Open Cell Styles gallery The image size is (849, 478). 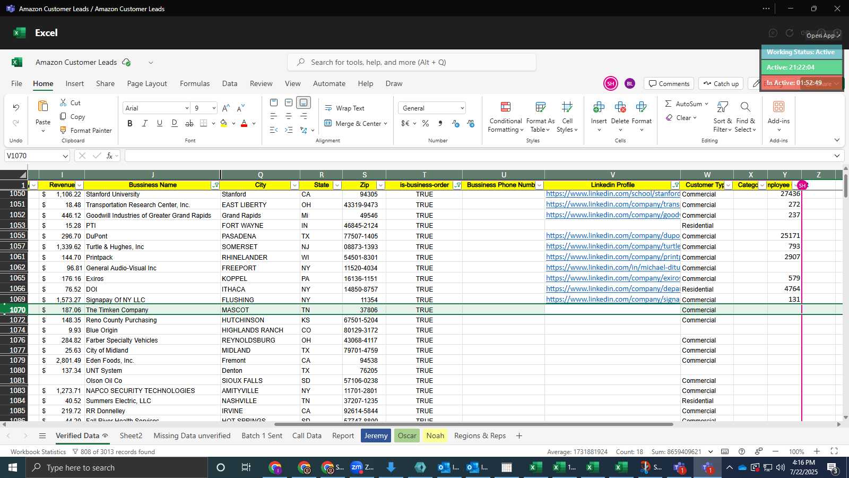pos(567,117)
